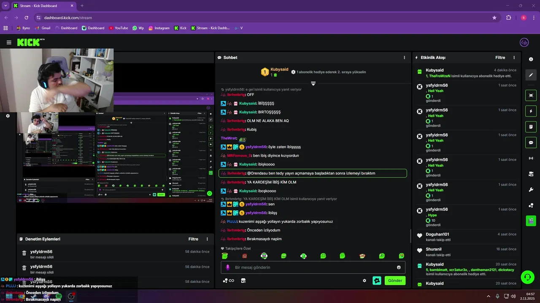Screen dimensions: 540x303
Task: Open the Wp WhatsApp bookmark
Action: pos(138,28)
